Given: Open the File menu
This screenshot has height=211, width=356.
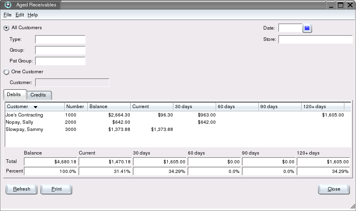Looking at the screenshot, I should [8, 15].
